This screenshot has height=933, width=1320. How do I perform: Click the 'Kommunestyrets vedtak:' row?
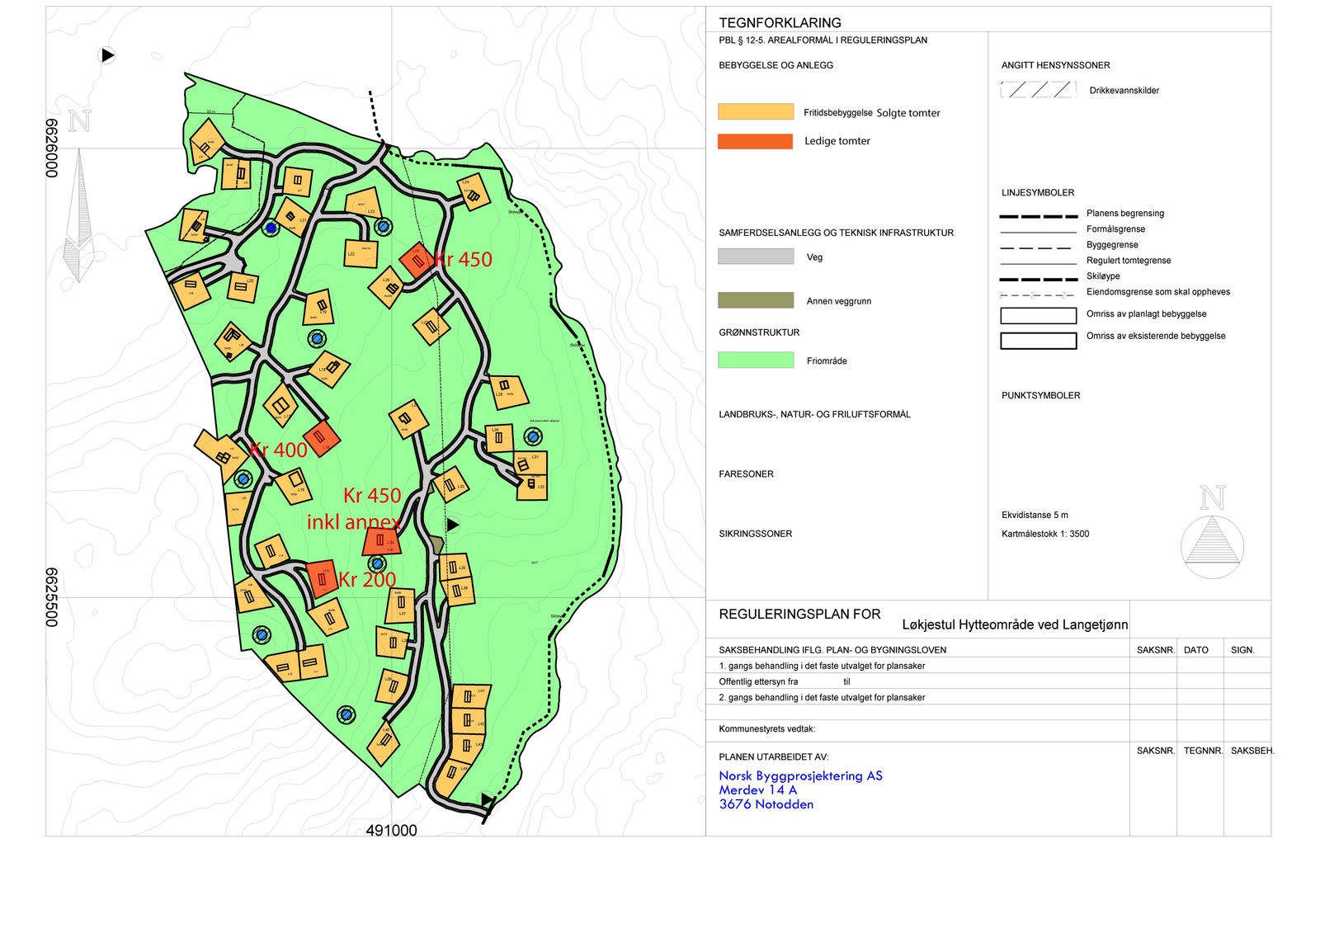pyautogui.click(x=917, y=729)
